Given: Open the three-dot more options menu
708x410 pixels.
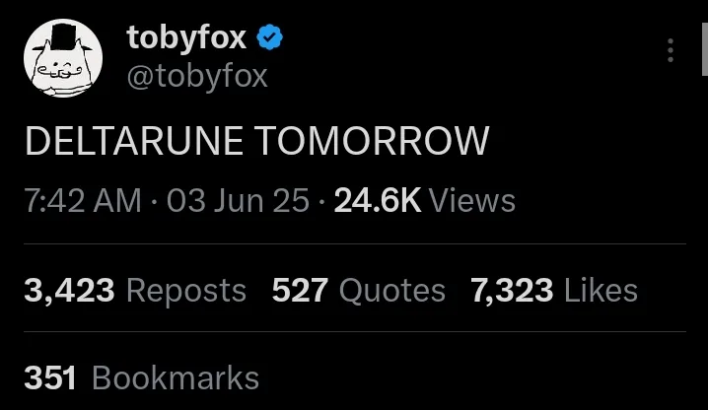Looking at the screenshot, I should click(671, 50).
